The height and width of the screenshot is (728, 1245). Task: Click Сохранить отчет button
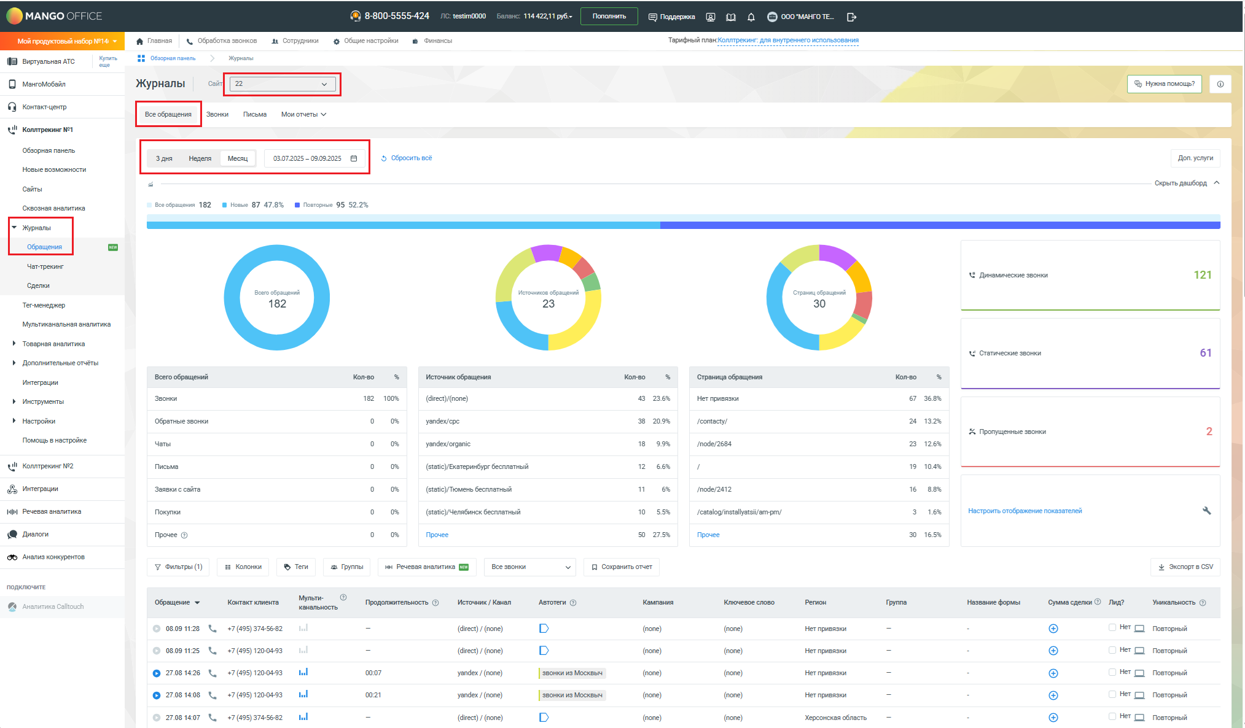tap(622, 567)
